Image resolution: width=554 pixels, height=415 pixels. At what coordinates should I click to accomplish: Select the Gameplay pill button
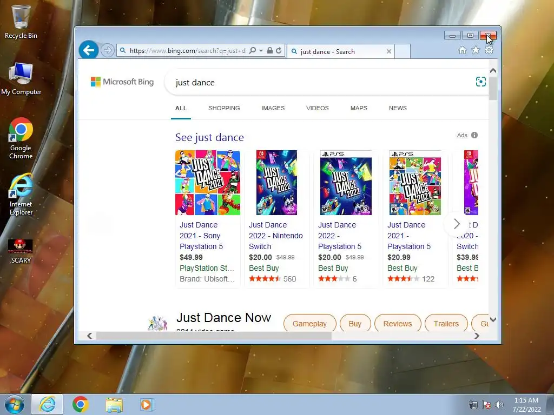pyautogui.click(x=309, y=323)
